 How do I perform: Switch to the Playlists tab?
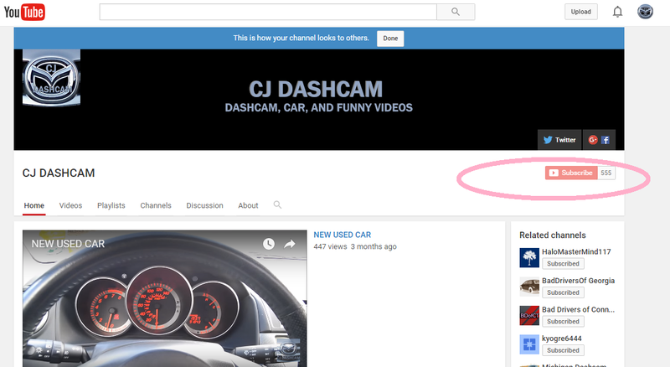(111, 206)
